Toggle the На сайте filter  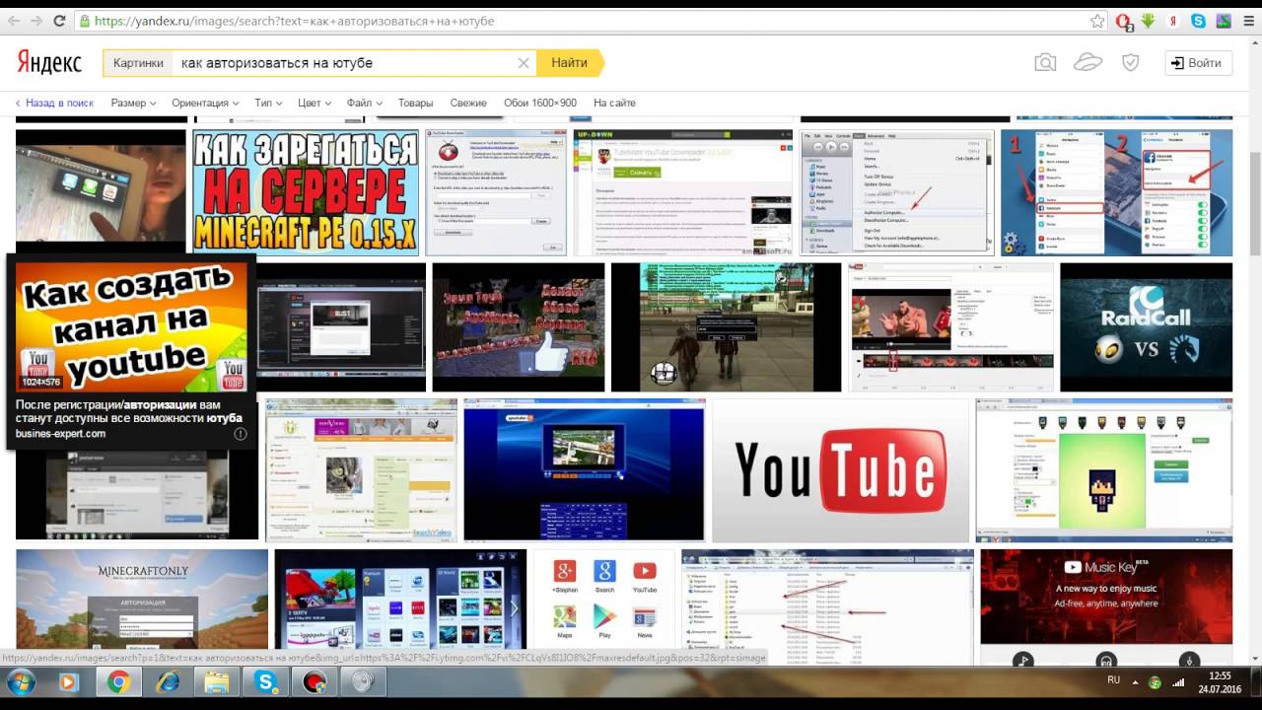pos(614,103)
